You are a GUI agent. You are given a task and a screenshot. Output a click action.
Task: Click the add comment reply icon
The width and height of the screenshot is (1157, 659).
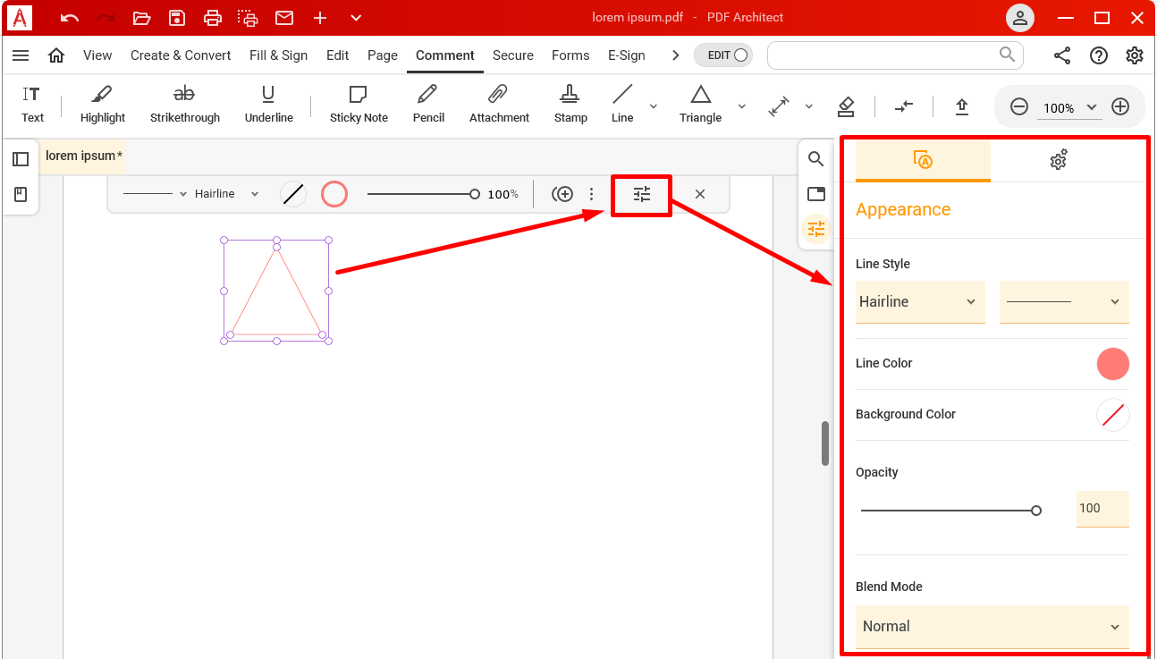(562, 194)
